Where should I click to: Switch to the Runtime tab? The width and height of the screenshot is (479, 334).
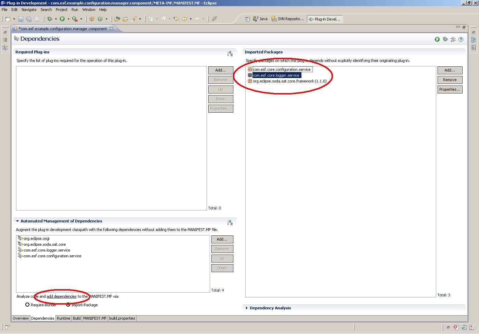pos(64,318)
